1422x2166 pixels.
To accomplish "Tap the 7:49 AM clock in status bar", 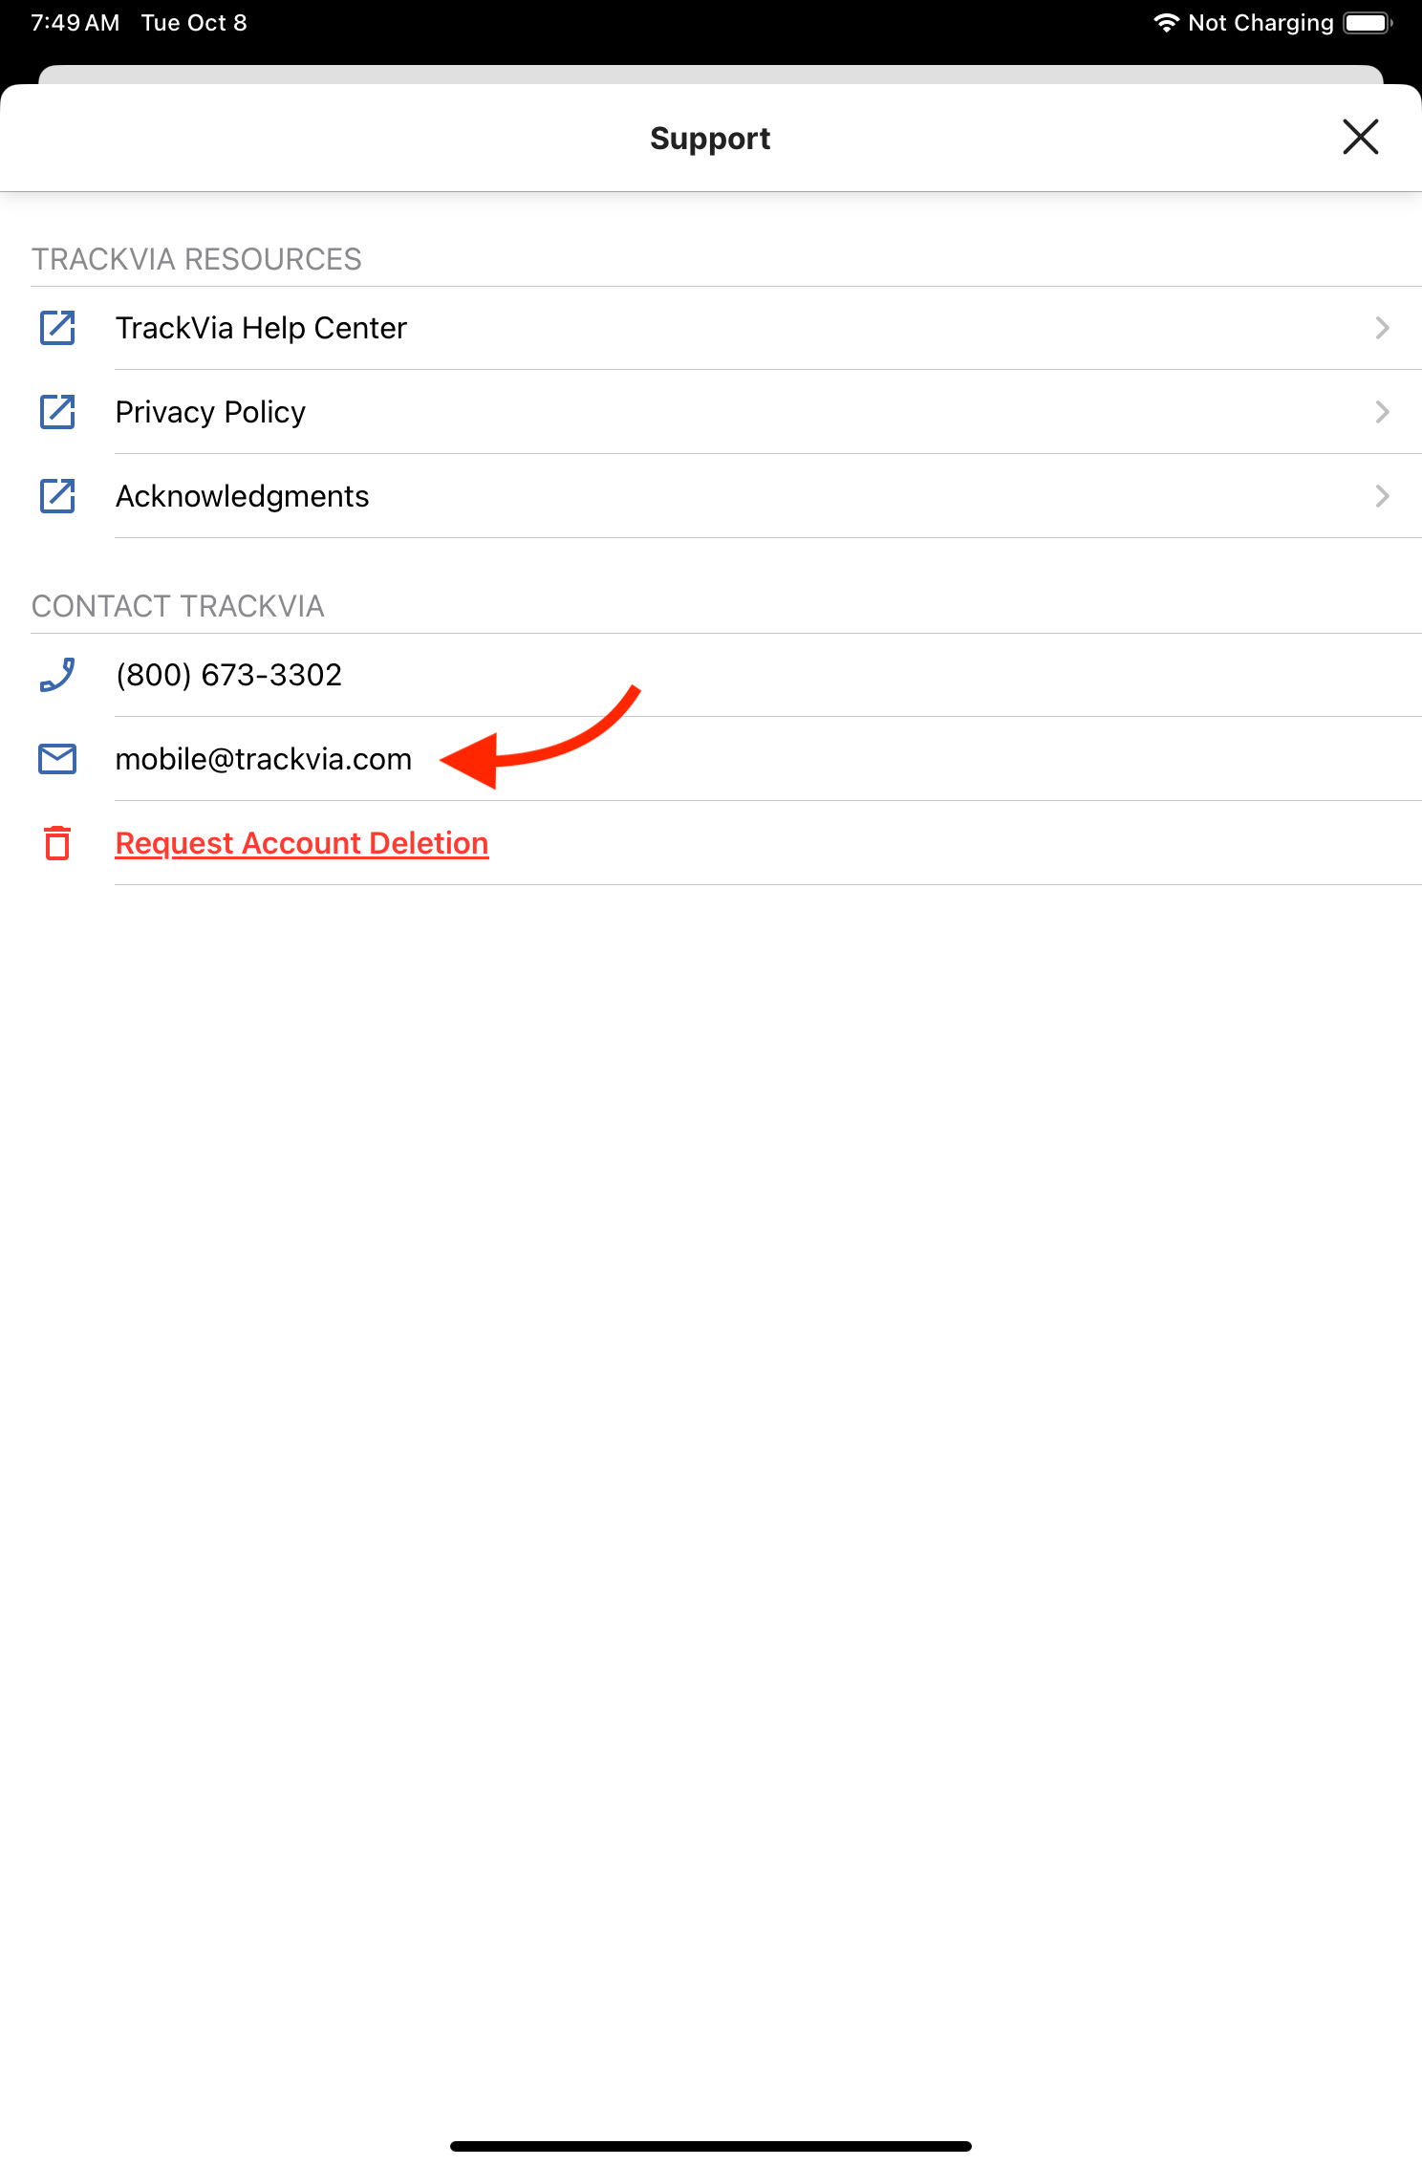I will pos(75,22).
